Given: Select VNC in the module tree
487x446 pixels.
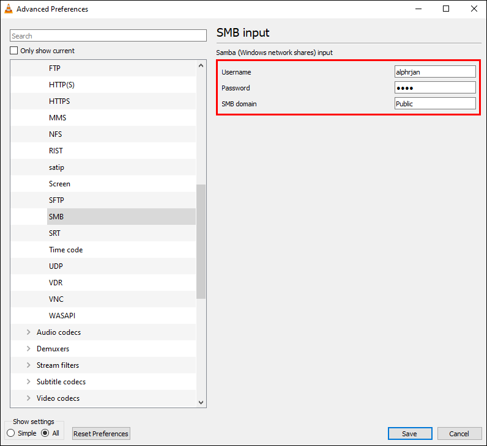Looking at the screenshot, I should [56, 299].
